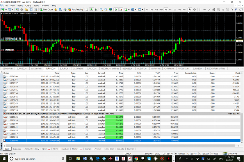244x162 pixels.
Task: Open the Charts menu
Action: point(28,5)
